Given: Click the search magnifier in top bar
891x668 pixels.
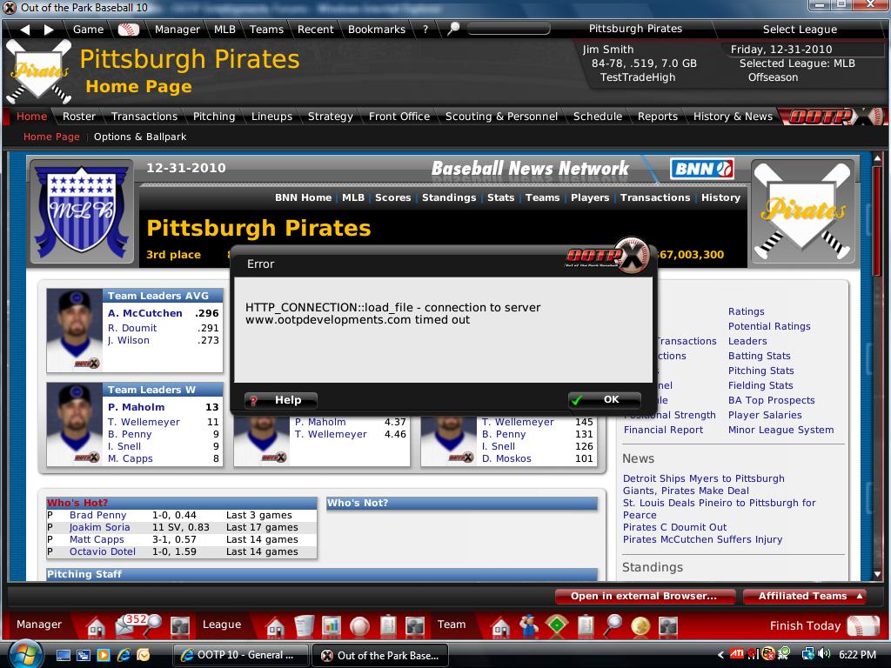Looking at the screenshot, I should [452, 29].
